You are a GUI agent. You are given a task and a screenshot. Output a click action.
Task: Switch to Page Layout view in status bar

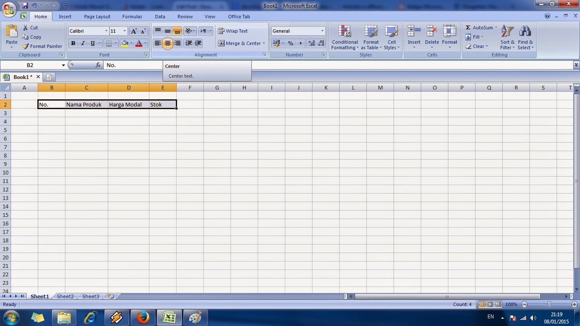[490, 304]
